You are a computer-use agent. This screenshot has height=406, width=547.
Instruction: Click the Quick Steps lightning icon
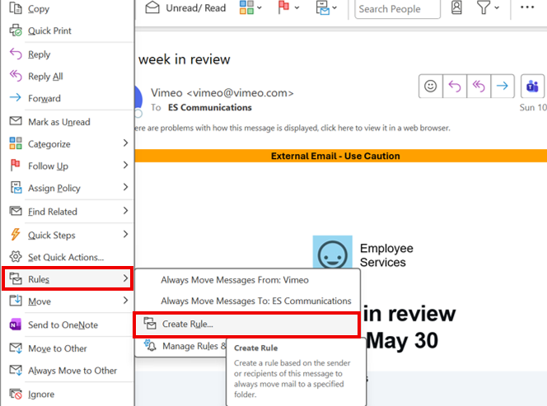point(16,234)
